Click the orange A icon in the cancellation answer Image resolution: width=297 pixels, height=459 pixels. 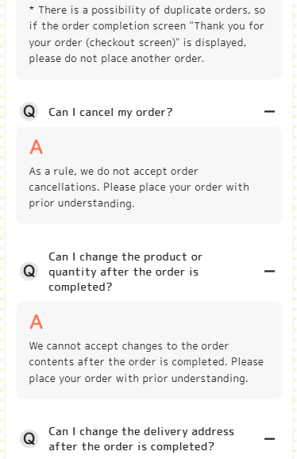[x=37, y=147]
